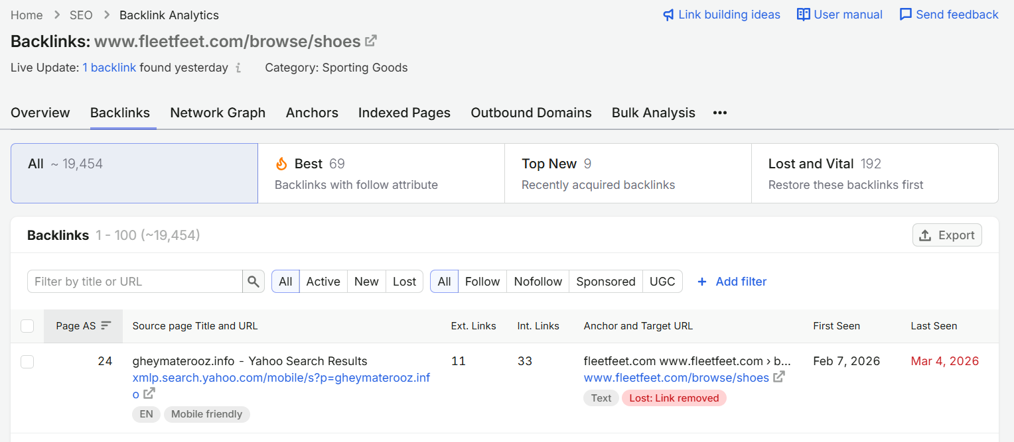
Task: Click the flame icon on Best card
Action: click(281, 164)
